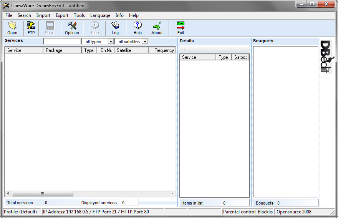Expand the all satellites filter dropdown
Viewport: 338px width, 218px height.
click(145, 42)
